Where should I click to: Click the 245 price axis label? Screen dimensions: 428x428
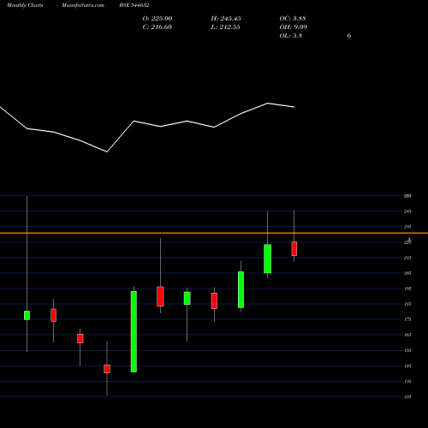[407, 211]
